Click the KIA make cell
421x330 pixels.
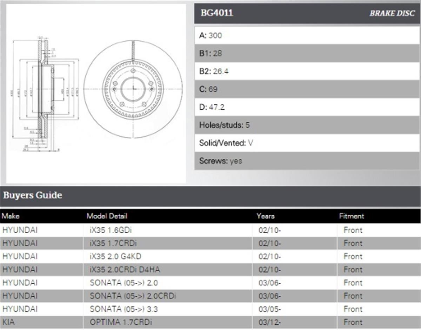pyautogui.click(x=8, y=322)
